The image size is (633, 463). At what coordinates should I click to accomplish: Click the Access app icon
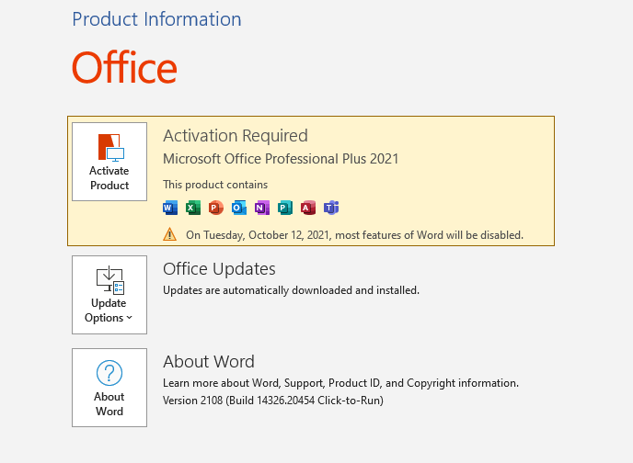pos(308,208)
